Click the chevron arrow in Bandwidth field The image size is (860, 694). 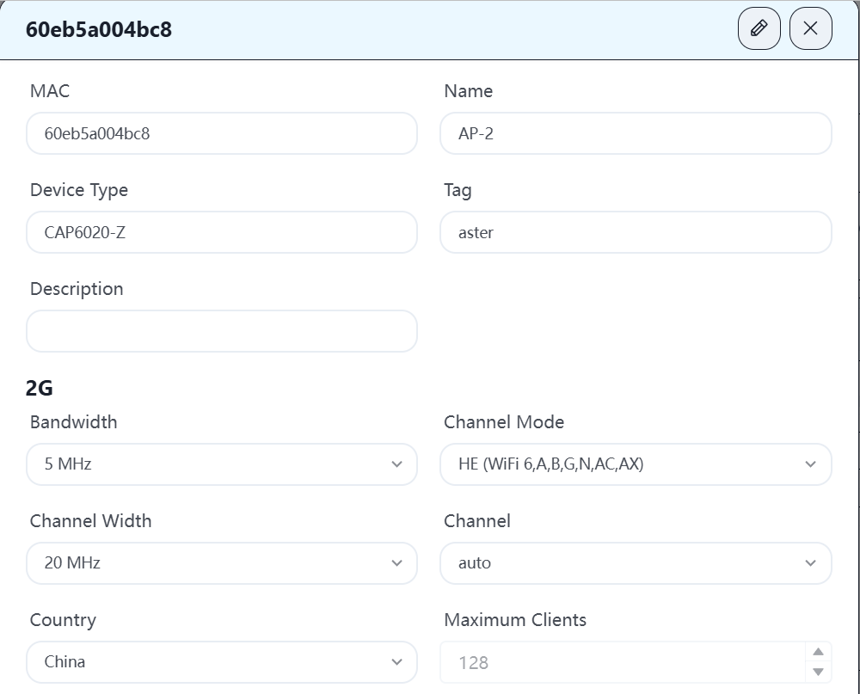tap(396, 464)
